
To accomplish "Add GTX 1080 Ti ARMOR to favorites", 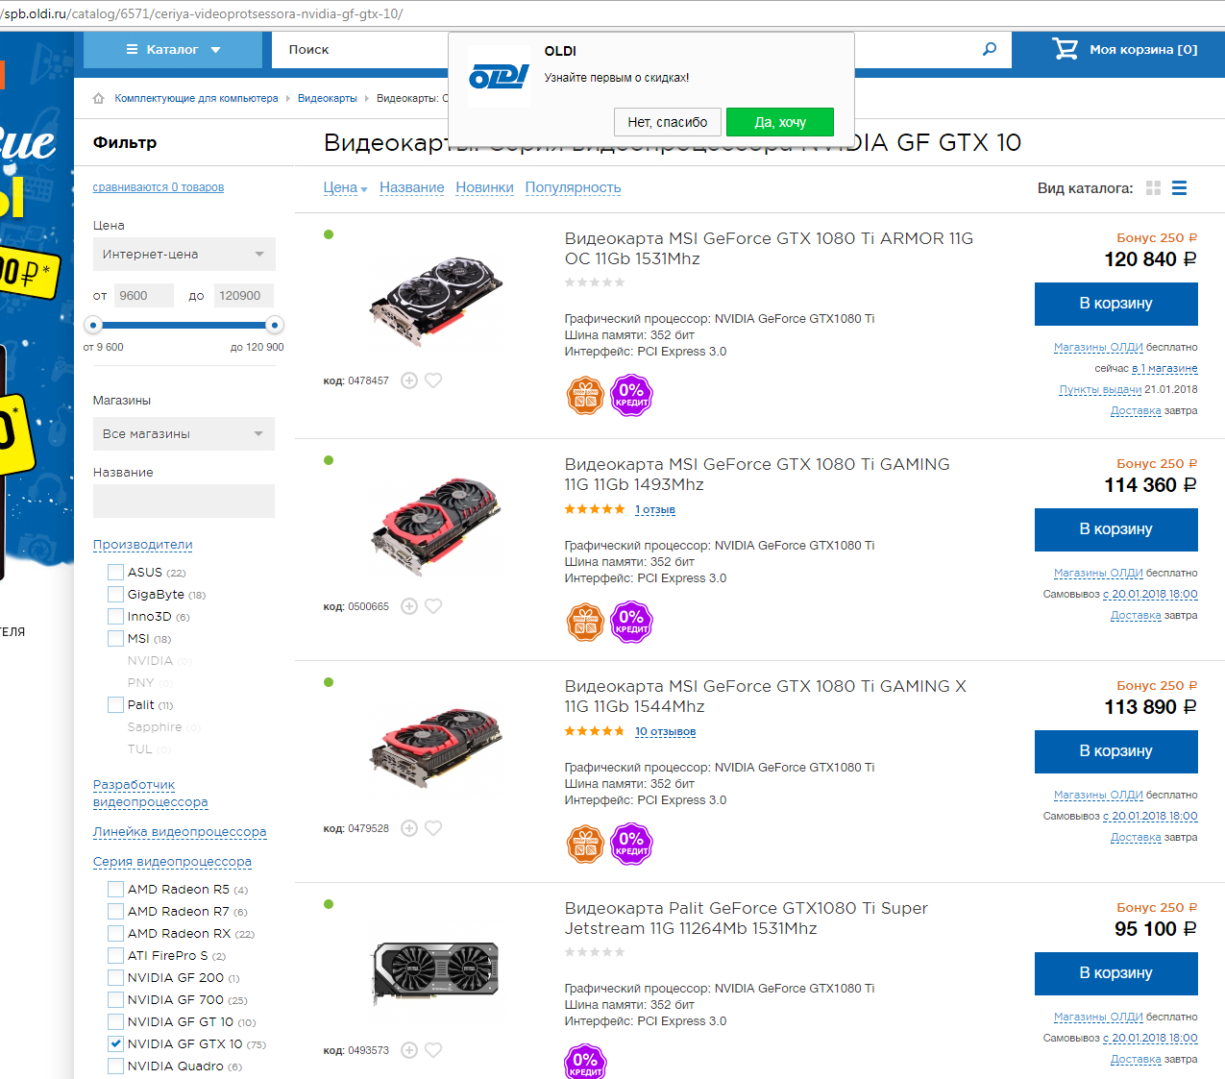I will pyautogui.click(x=433, y=380).
